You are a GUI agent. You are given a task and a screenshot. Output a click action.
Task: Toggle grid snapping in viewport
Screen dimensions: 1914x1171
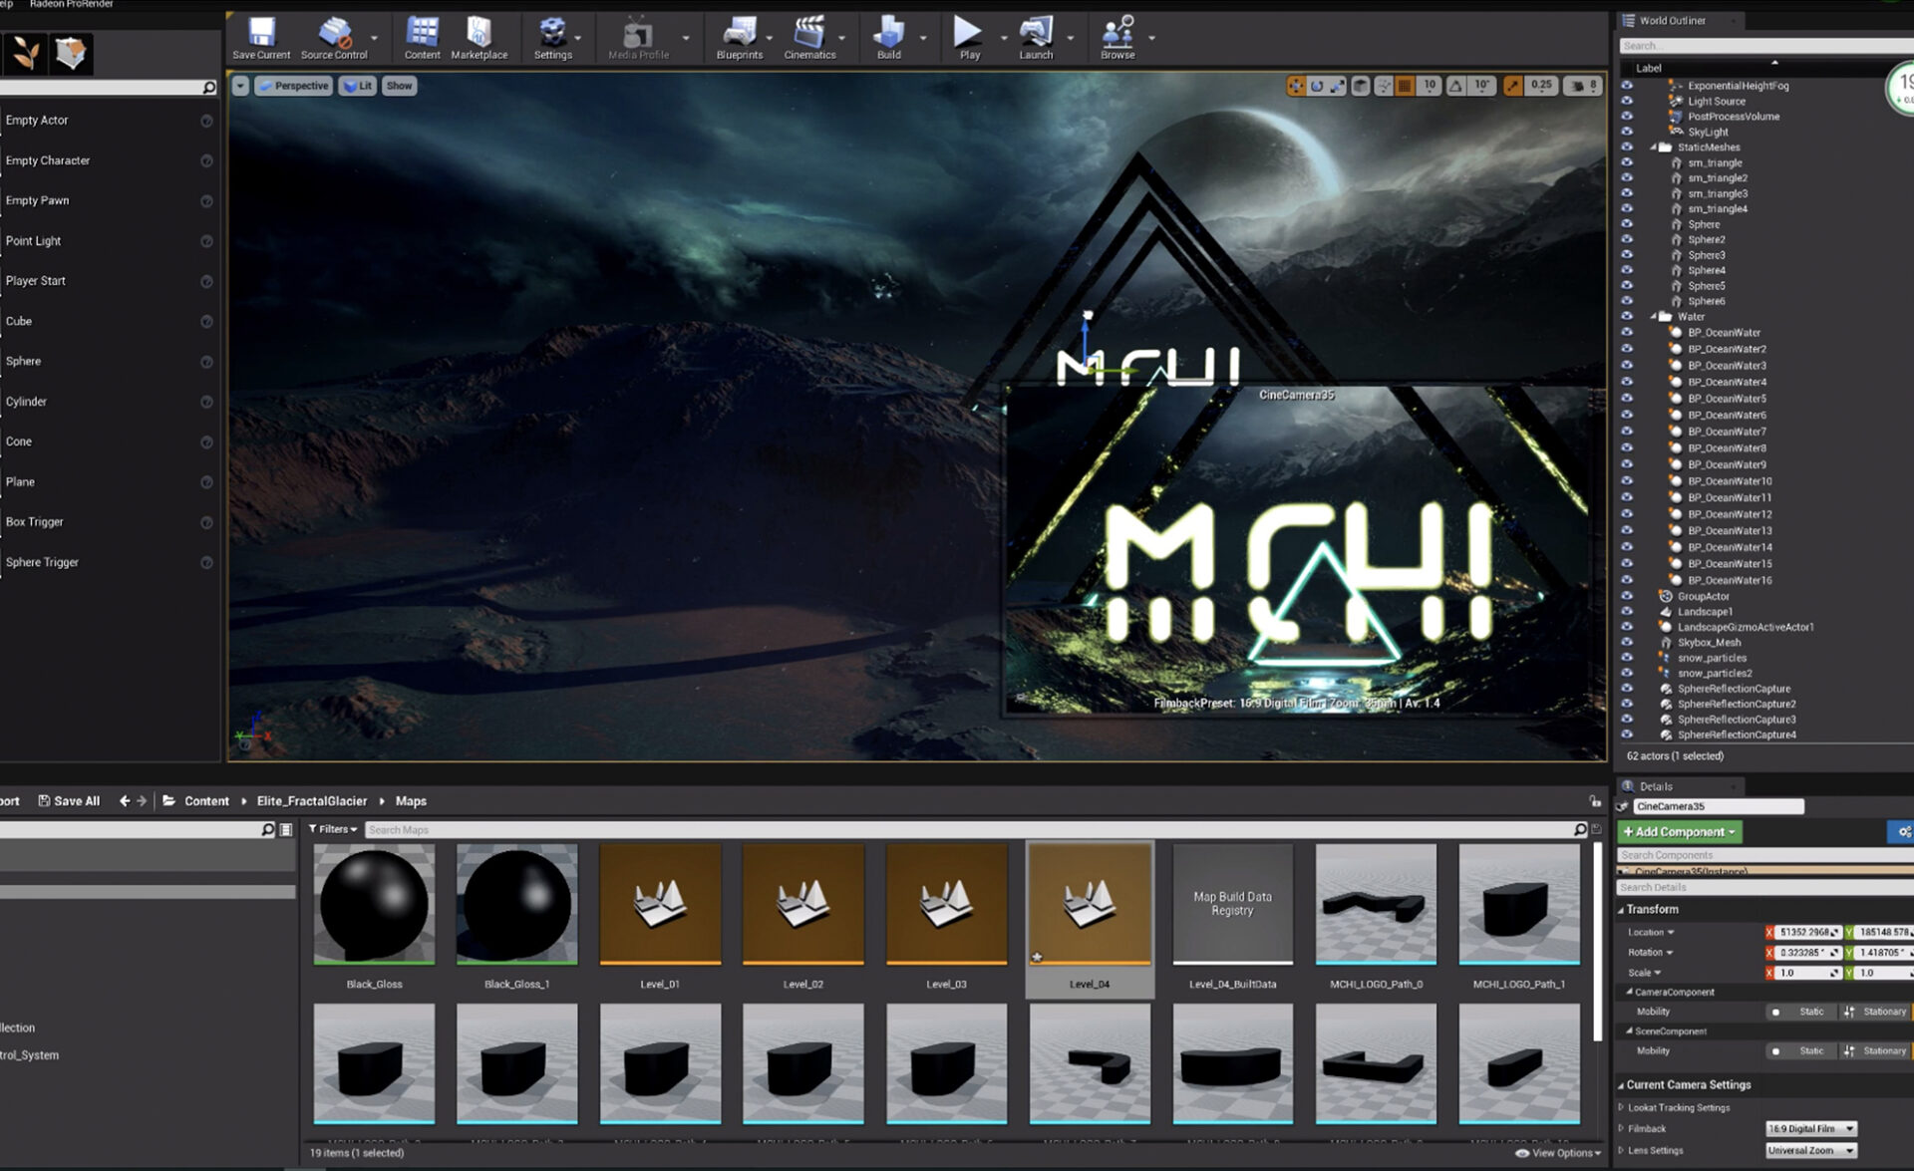1405,86
